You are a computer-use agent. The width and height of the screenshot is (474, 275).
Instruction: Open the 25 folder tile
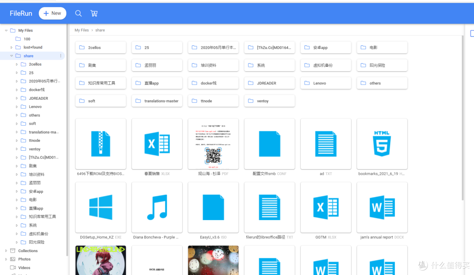[157, 47]
